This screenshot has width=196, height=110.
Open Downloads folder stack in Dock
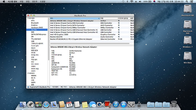pyautogui.click(x=166, y=105)
